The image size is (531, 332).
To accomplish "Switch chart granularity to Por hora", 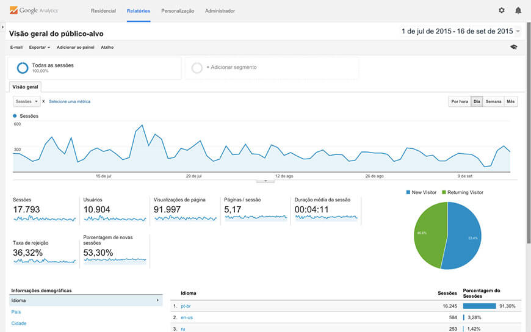I will (x=459, y=101).
